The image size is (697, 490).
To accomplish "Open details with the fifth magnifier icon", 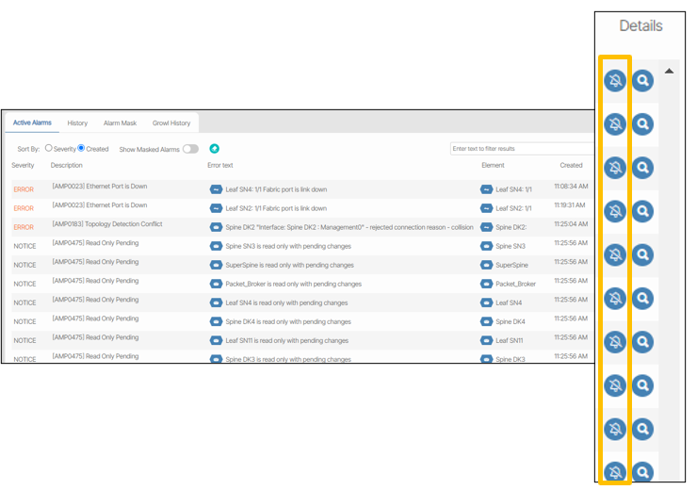I will pyautogui.click(x=642, y=254).
